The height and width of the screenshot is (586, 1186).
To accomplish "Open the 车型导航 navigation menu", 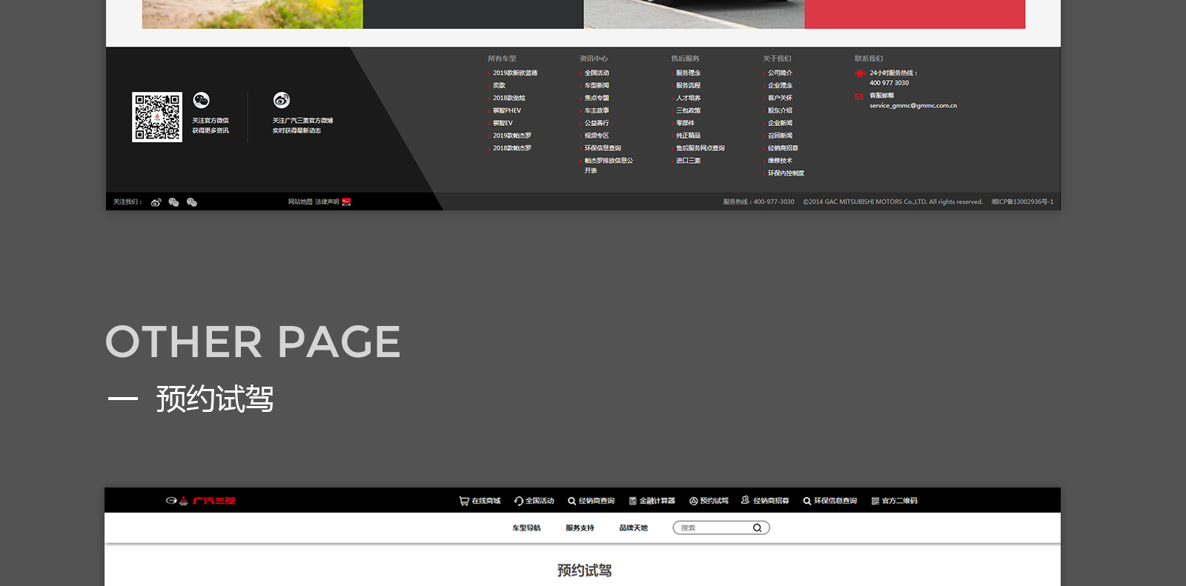I will [x=526, y=528].
